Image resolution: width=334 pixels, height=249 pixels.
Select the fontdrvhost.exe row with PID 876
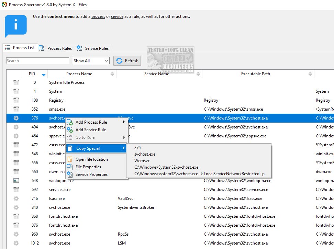(x=170, y=225)
